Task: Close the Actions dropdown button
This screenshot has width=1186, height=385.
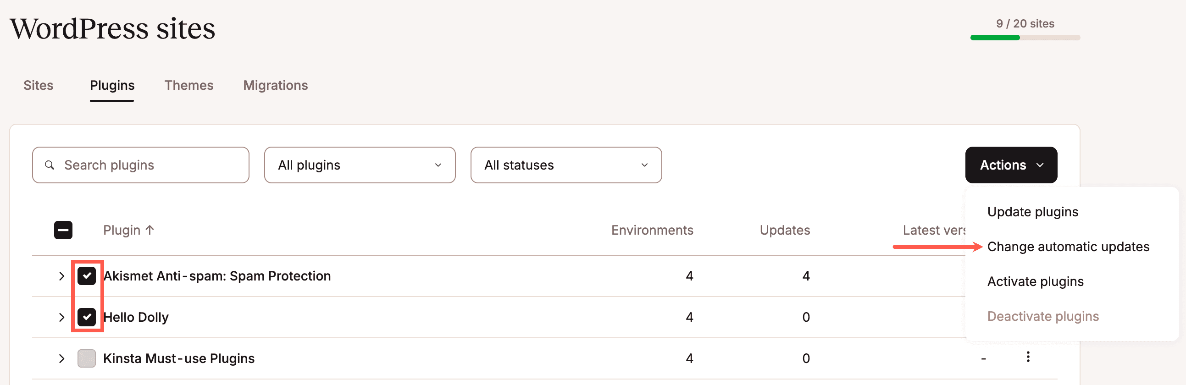Action: (x=1011, y=165)
